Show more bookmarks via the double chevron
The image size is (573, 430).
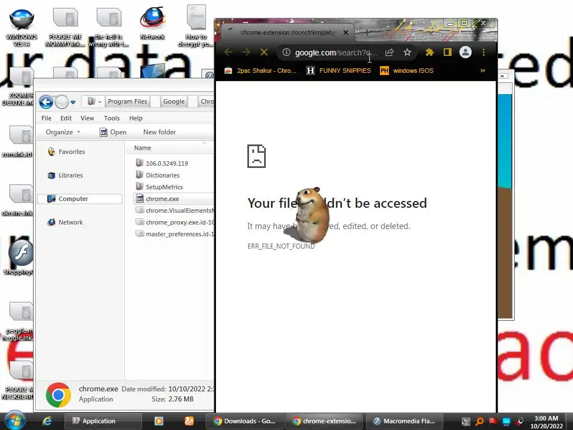click(x=483, y=71)
